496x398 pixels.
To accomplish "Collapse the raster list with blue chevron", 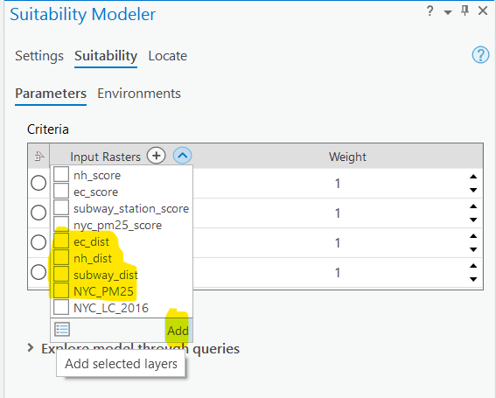I will (x=182, y=156).
